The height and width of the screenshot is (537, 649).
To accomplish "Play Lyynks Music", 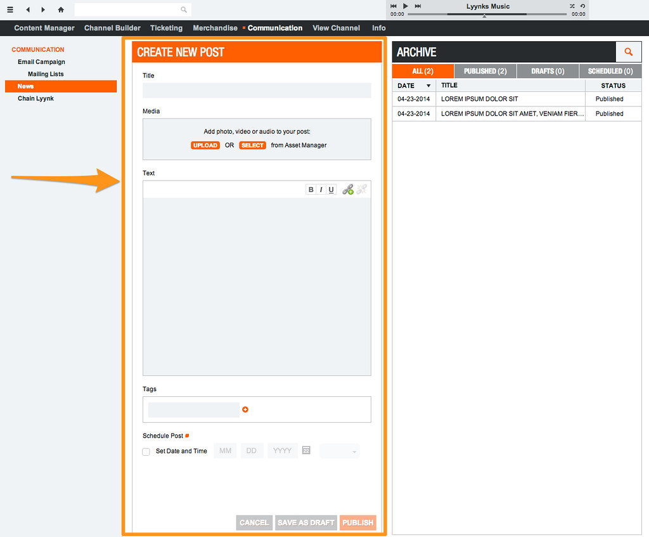I will (x=406, y=6).
